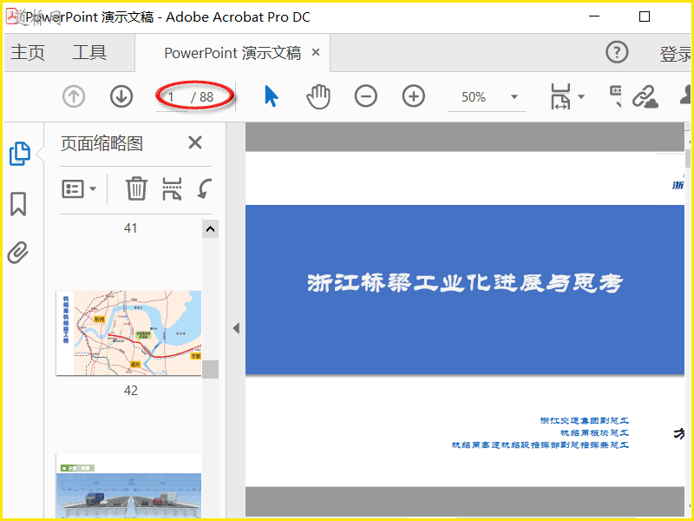Image resolution: width=694 pixels, height=521 pixels.
Task: Click the 登录 sign-in button
Action: [x=676, y=53]
